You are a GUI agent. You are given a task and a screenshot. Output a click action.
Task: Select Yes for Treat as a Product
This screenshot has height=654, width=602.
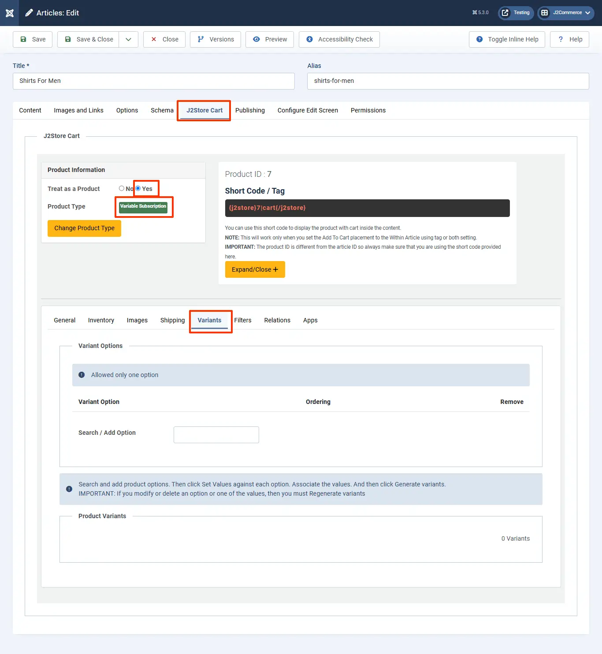point(138,188)
